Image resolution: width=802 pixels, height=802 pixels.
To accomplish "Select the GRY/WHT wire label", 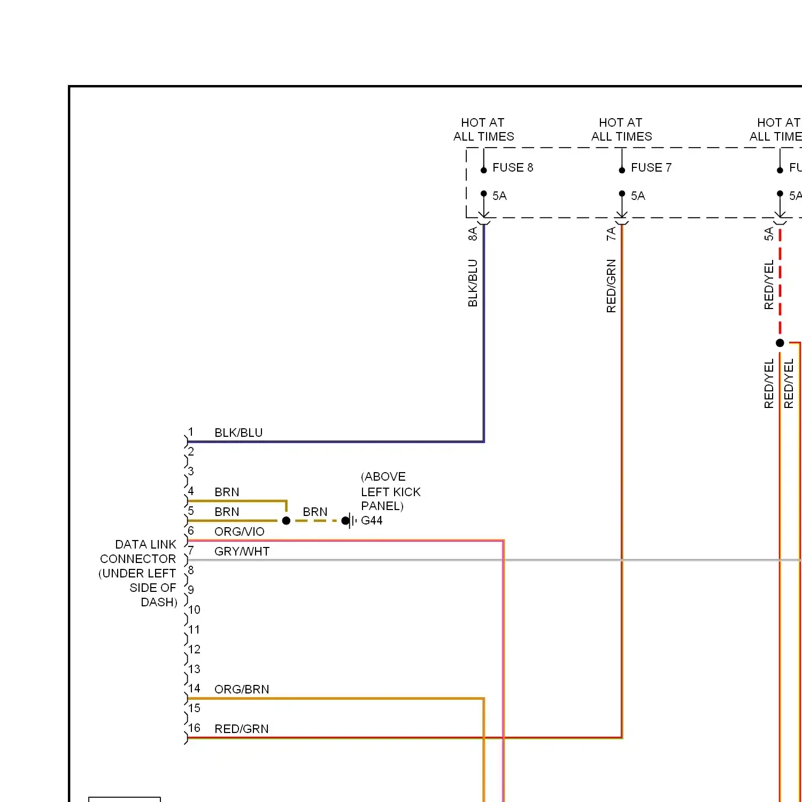I will 242,551.
